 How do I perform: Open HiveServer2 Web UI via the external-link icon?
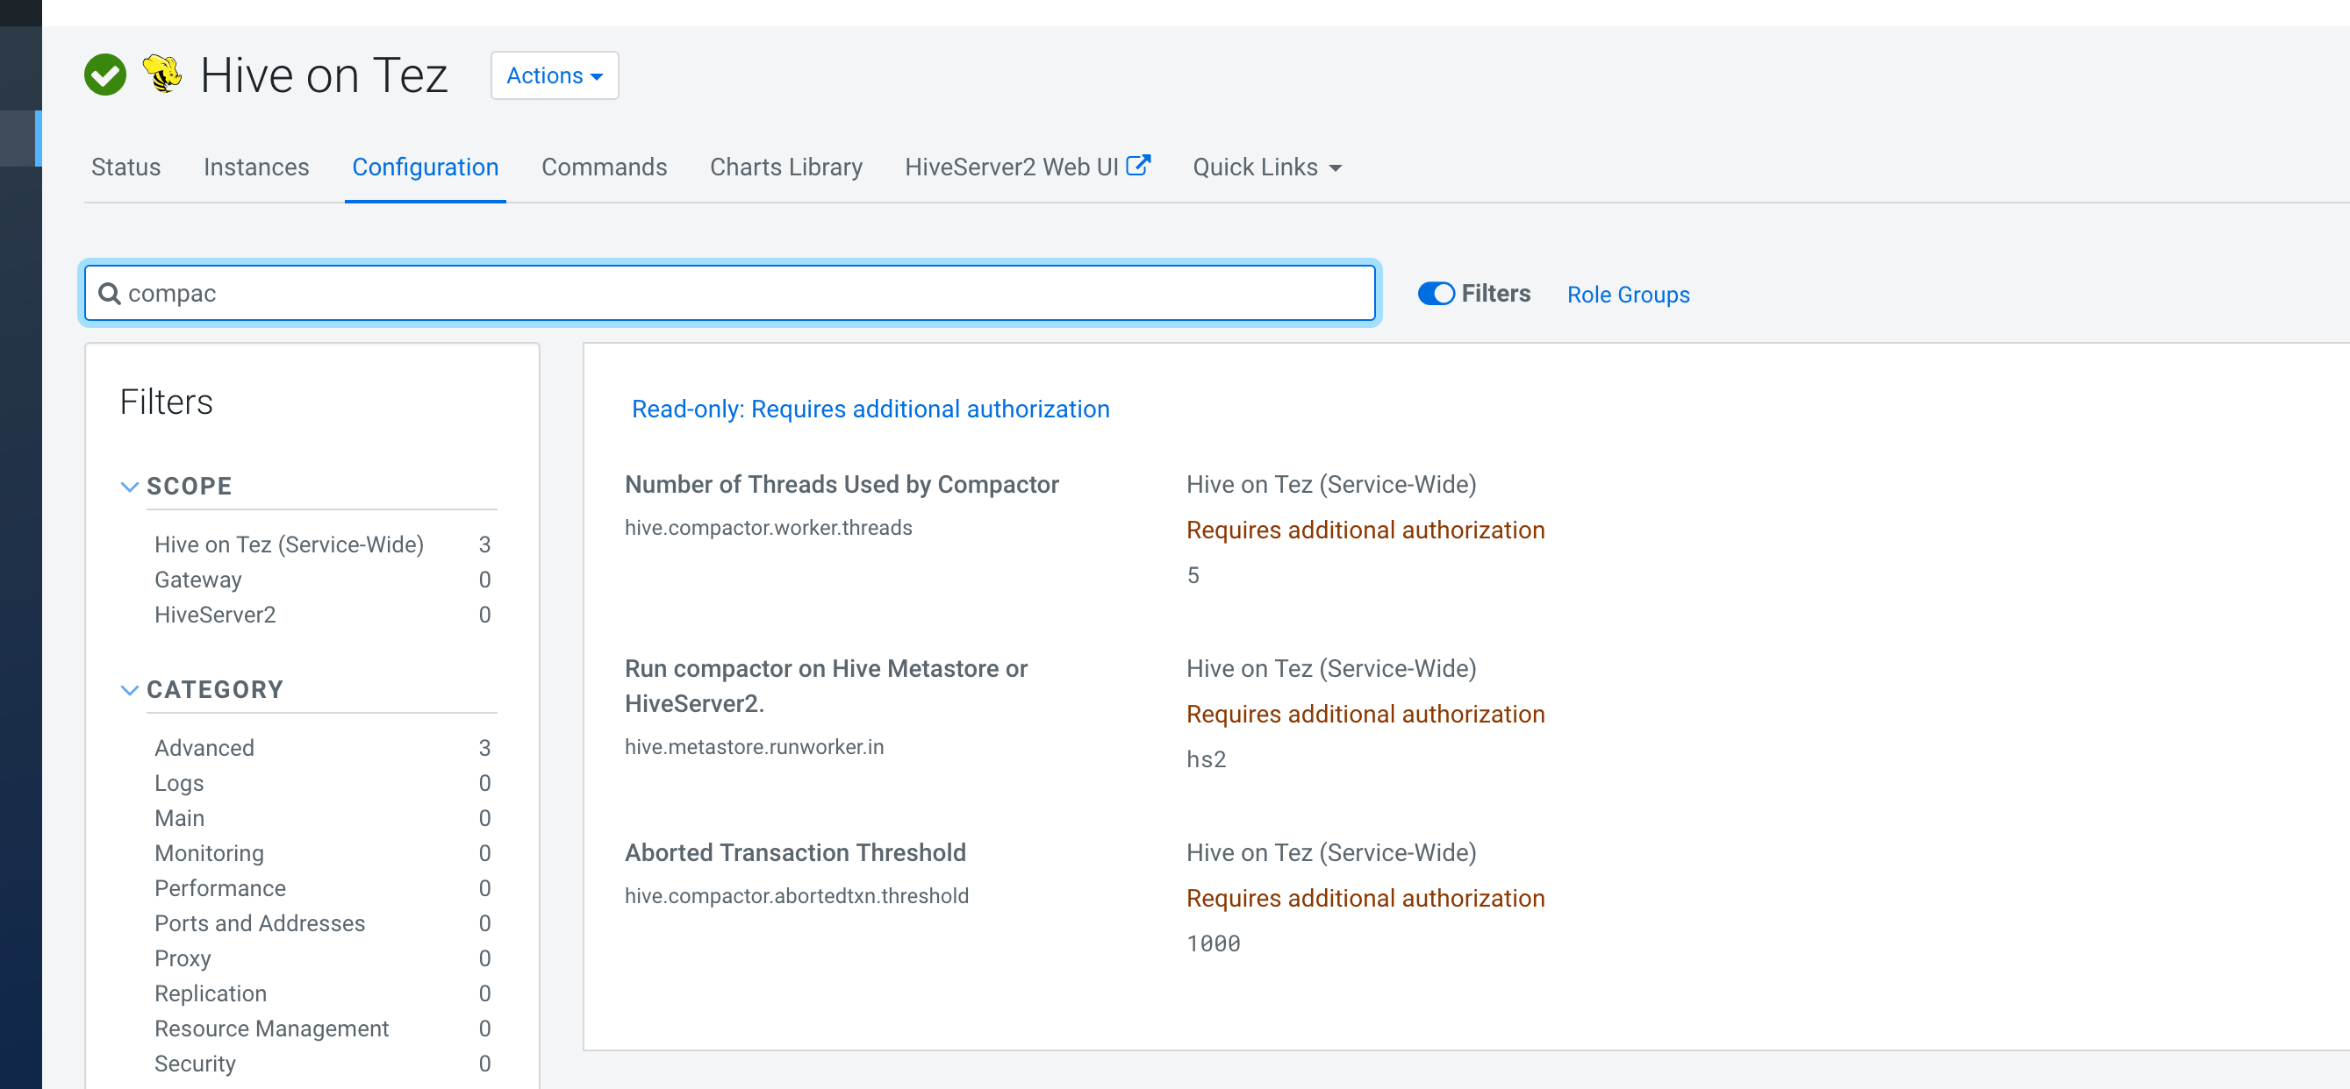pyautogui.click(x=1140, y=164)
